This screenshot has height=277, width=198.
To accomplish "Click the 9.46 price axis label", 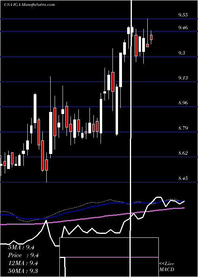I will tap(183, 28).
